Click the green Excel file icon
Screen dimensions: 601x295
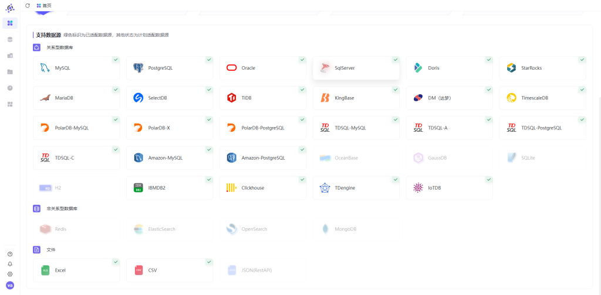(x=45, y=270)
